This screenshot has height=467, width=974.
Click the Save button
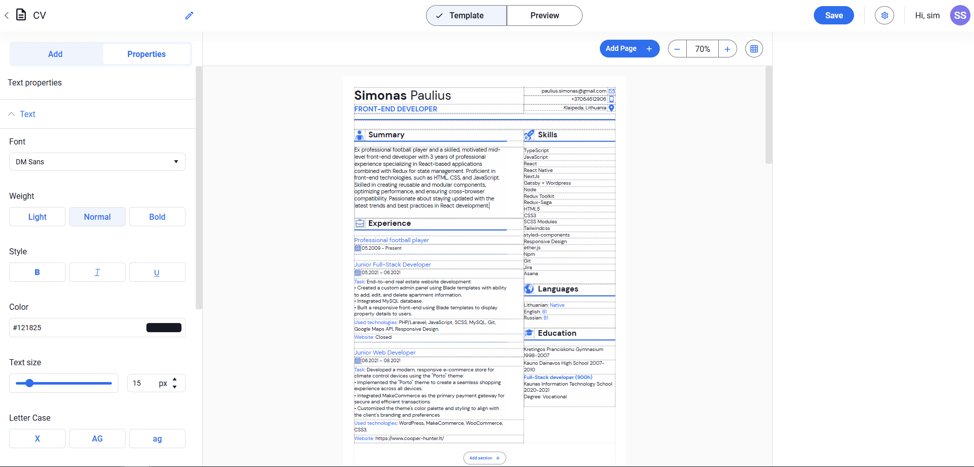tap(833, 16)
